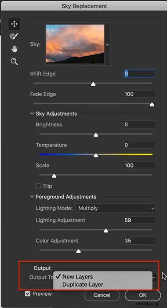This screenshot has width=167, height=308.
Task: Click the Cancel button
Action: click(102, 295)
